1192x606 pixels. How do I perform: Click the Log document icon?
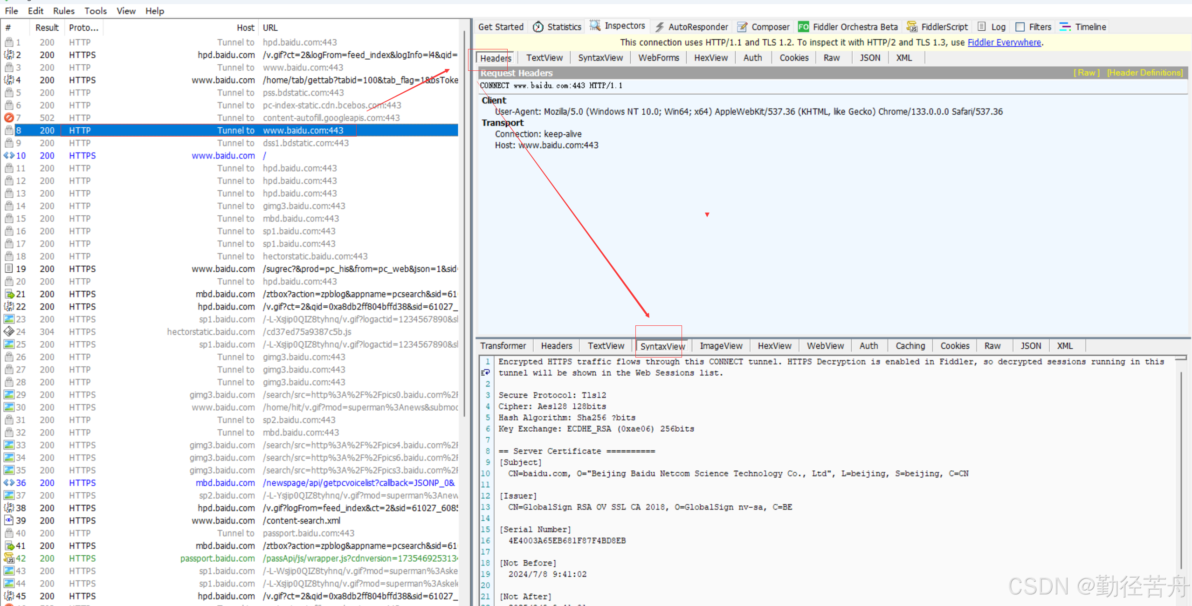coord(982,27)
